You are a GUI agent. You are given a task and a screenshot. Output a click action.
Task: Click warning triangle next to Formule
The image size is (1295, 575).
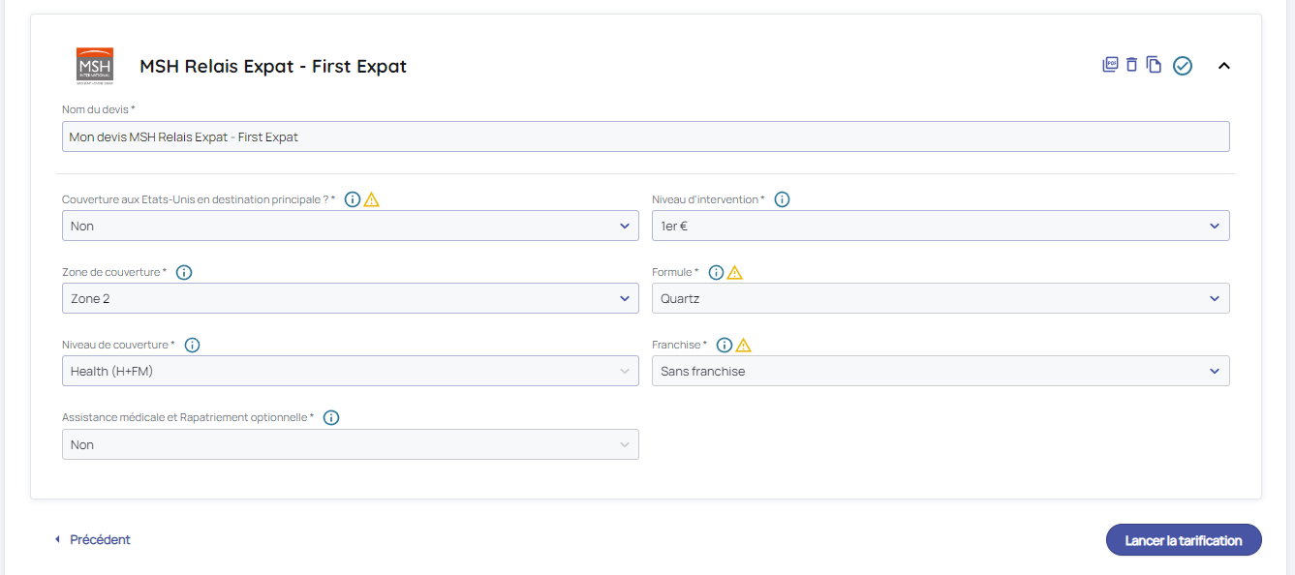coord(735,272)
